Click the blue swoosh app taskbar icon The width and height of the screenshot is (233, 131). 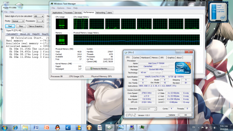68,128
